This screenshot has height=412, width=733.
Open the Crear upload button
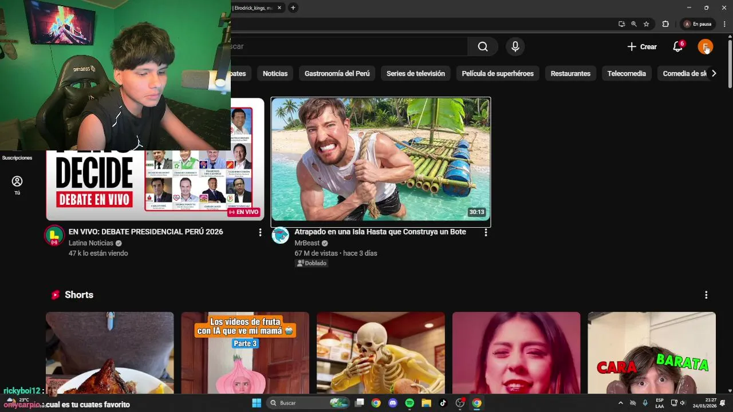[x=642, y=47]
